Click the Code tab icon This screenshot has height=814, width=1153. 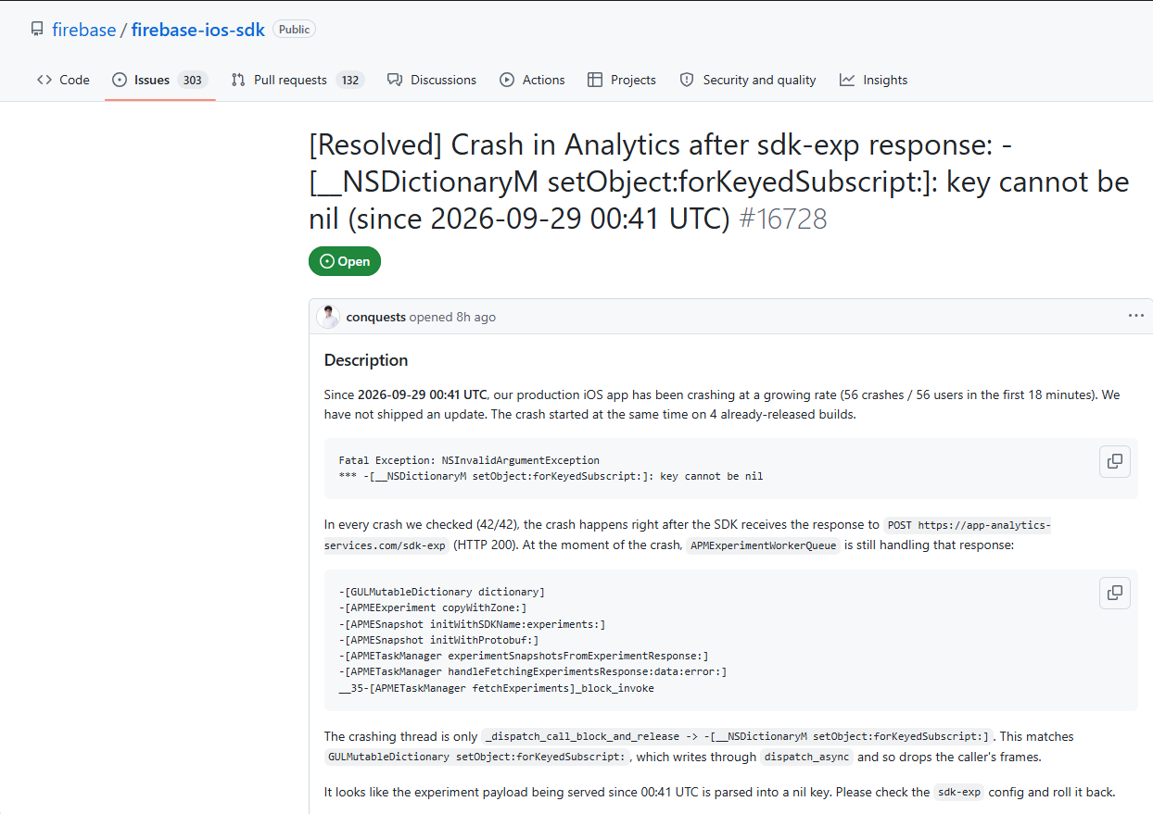(x=44, y=80)
